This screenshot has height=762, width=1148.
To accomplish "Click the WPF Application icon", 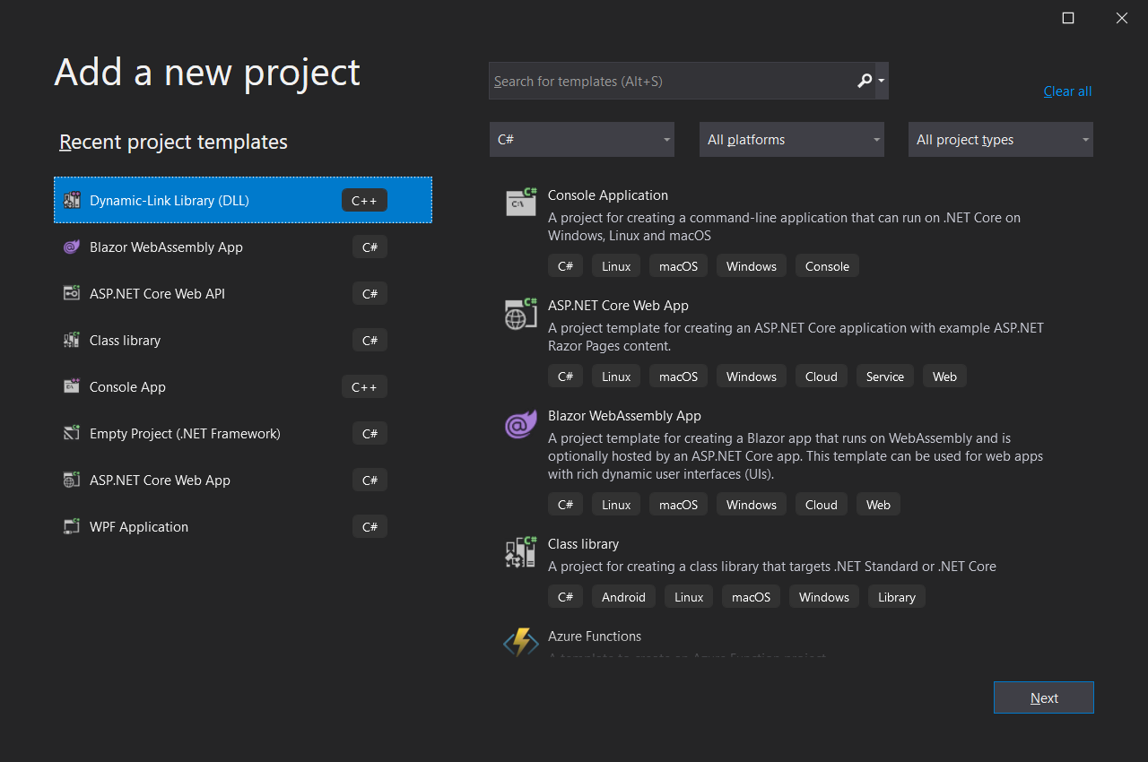I will [x=72, y=527].
